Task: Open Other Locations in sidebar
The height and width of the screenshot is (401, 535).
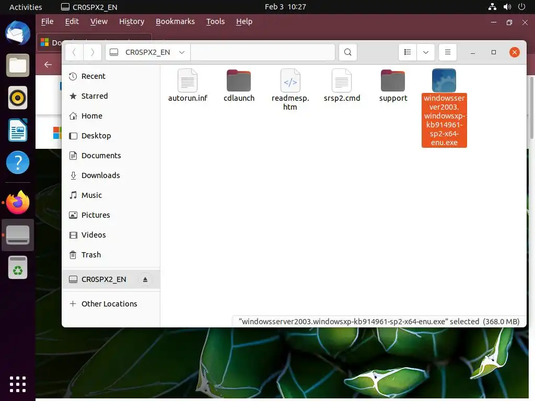Action: 111,303
